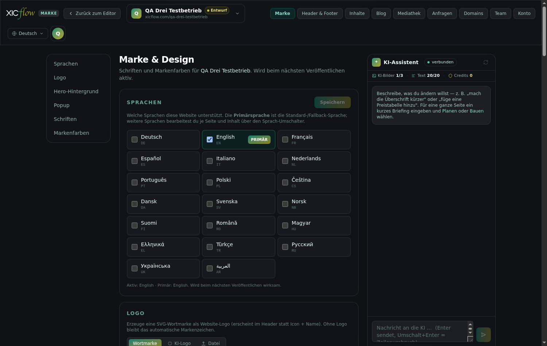Screen dimensions: 547x346
Task: Click the send message arrow button
Action: [x=484, y=335]
